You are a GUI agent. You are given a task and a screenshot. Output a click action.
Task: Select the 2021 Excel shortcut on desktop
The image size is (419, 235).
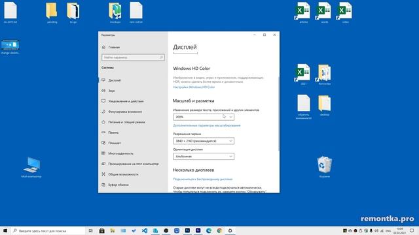click(x=303, y=74)
